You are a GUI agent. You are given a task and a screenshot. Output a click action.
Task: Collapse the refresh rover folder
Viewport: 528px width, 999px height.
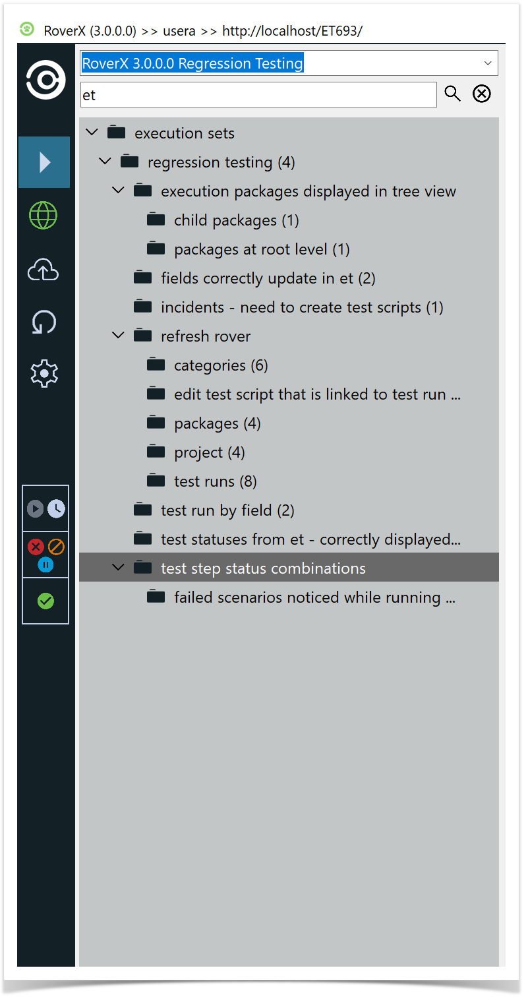[x=119, y=336]
